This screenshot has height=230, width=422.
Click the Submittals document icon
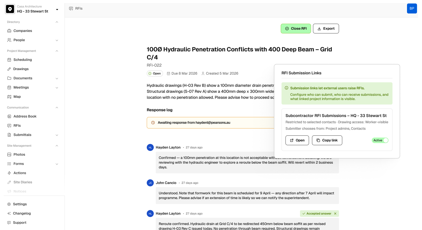point(9,135)
